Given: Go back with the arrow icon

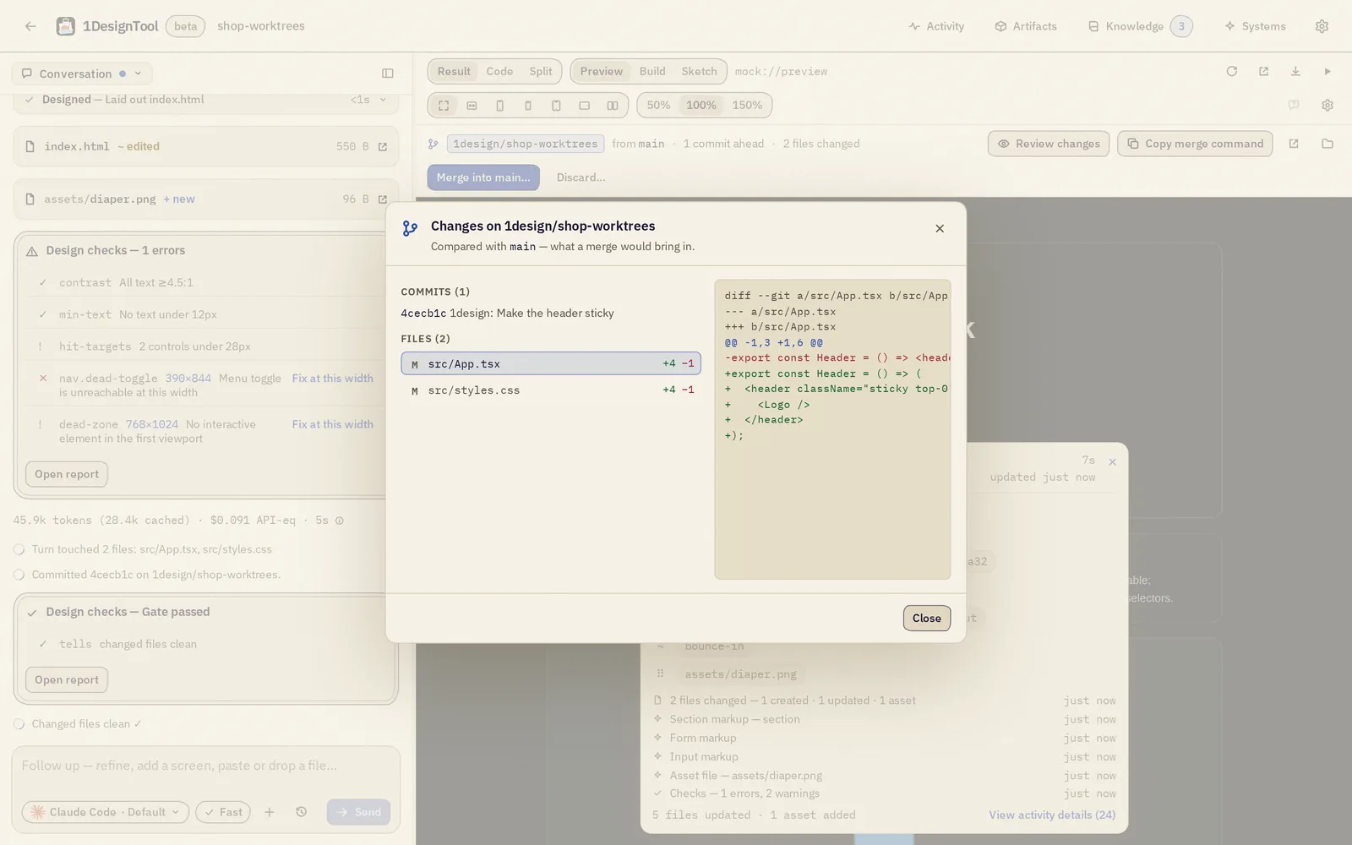Looking at the screenshot, I should click(x=30, y=26).
